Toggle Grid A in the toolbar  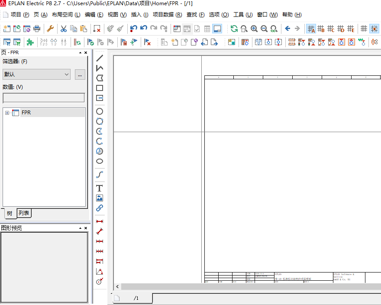pos(311,29)
